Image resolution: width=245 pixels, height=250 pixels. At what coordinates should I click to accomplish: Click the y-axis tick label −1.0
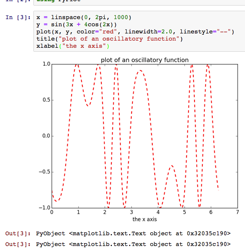click(45, 207)
